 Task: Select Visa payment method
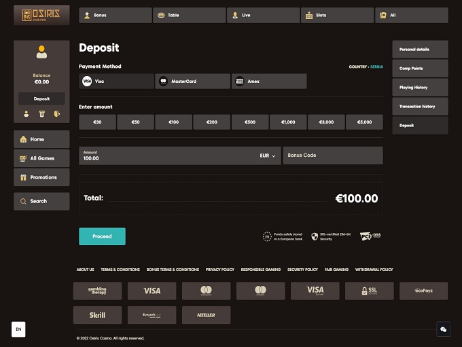coord(116,81)
